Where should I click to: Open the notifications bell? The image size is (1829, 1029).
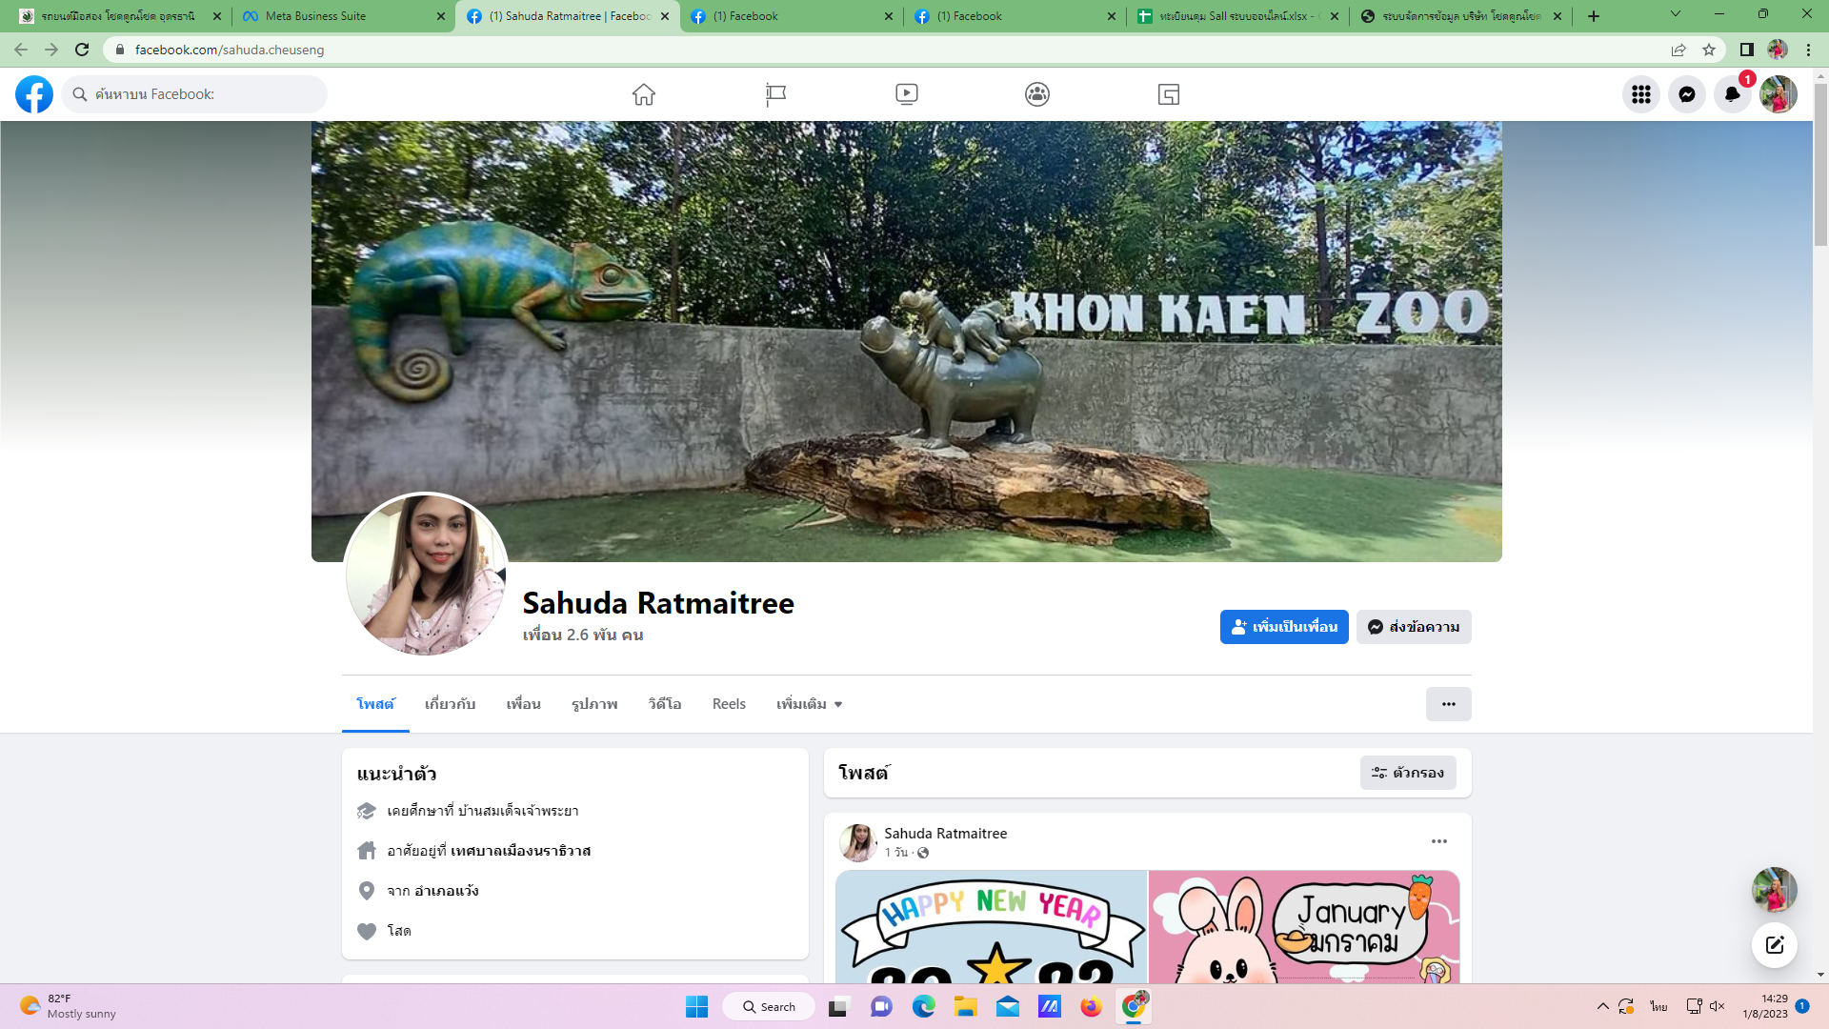tap(1732, 94)
